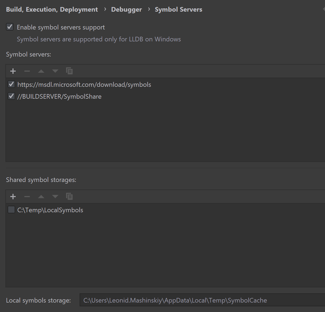This screenshot has height=312, width=325.
Task: Click the remove icon in the symbol servers toolbar
Action: 27,71
